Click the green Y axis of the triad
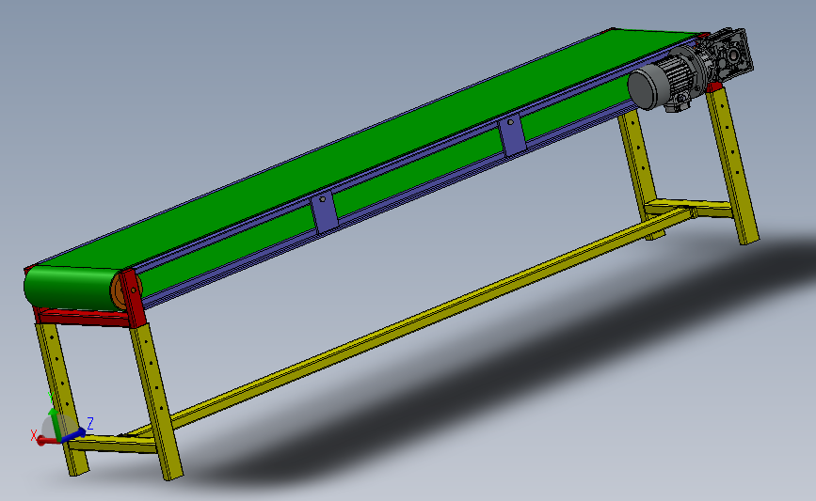 coord(54,424)
